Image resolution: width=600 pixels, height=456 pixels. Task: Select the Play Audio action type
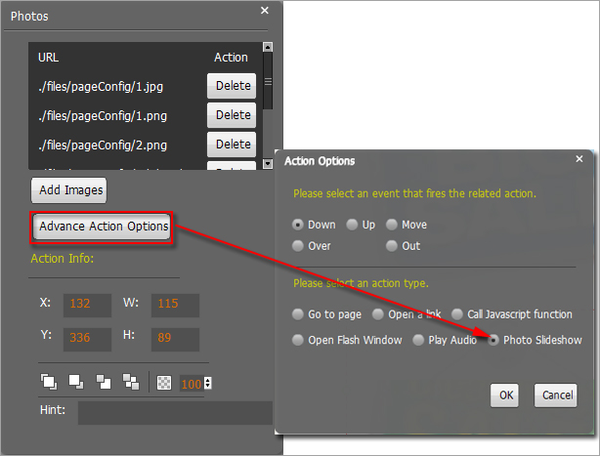tap(418, 340)
